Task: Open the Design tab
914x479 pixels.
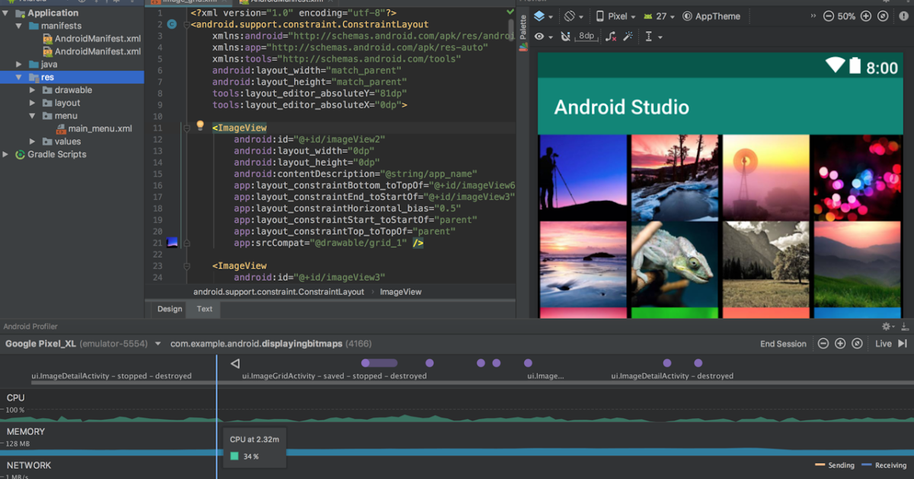Action: click(x=168, y=309)
